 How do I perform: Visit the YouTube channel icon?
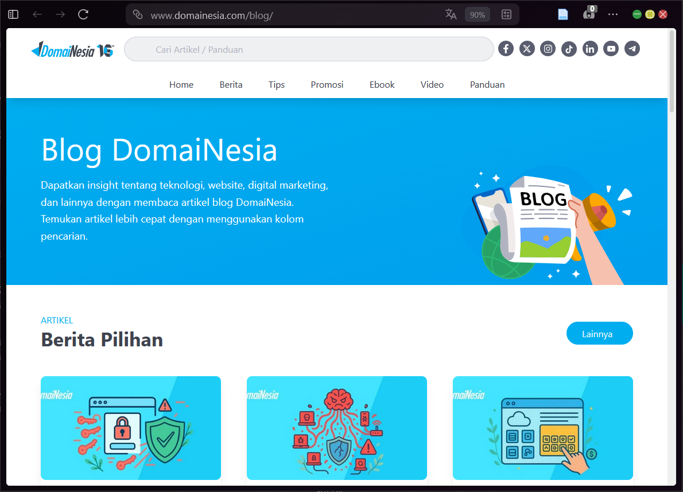[611, 49]
